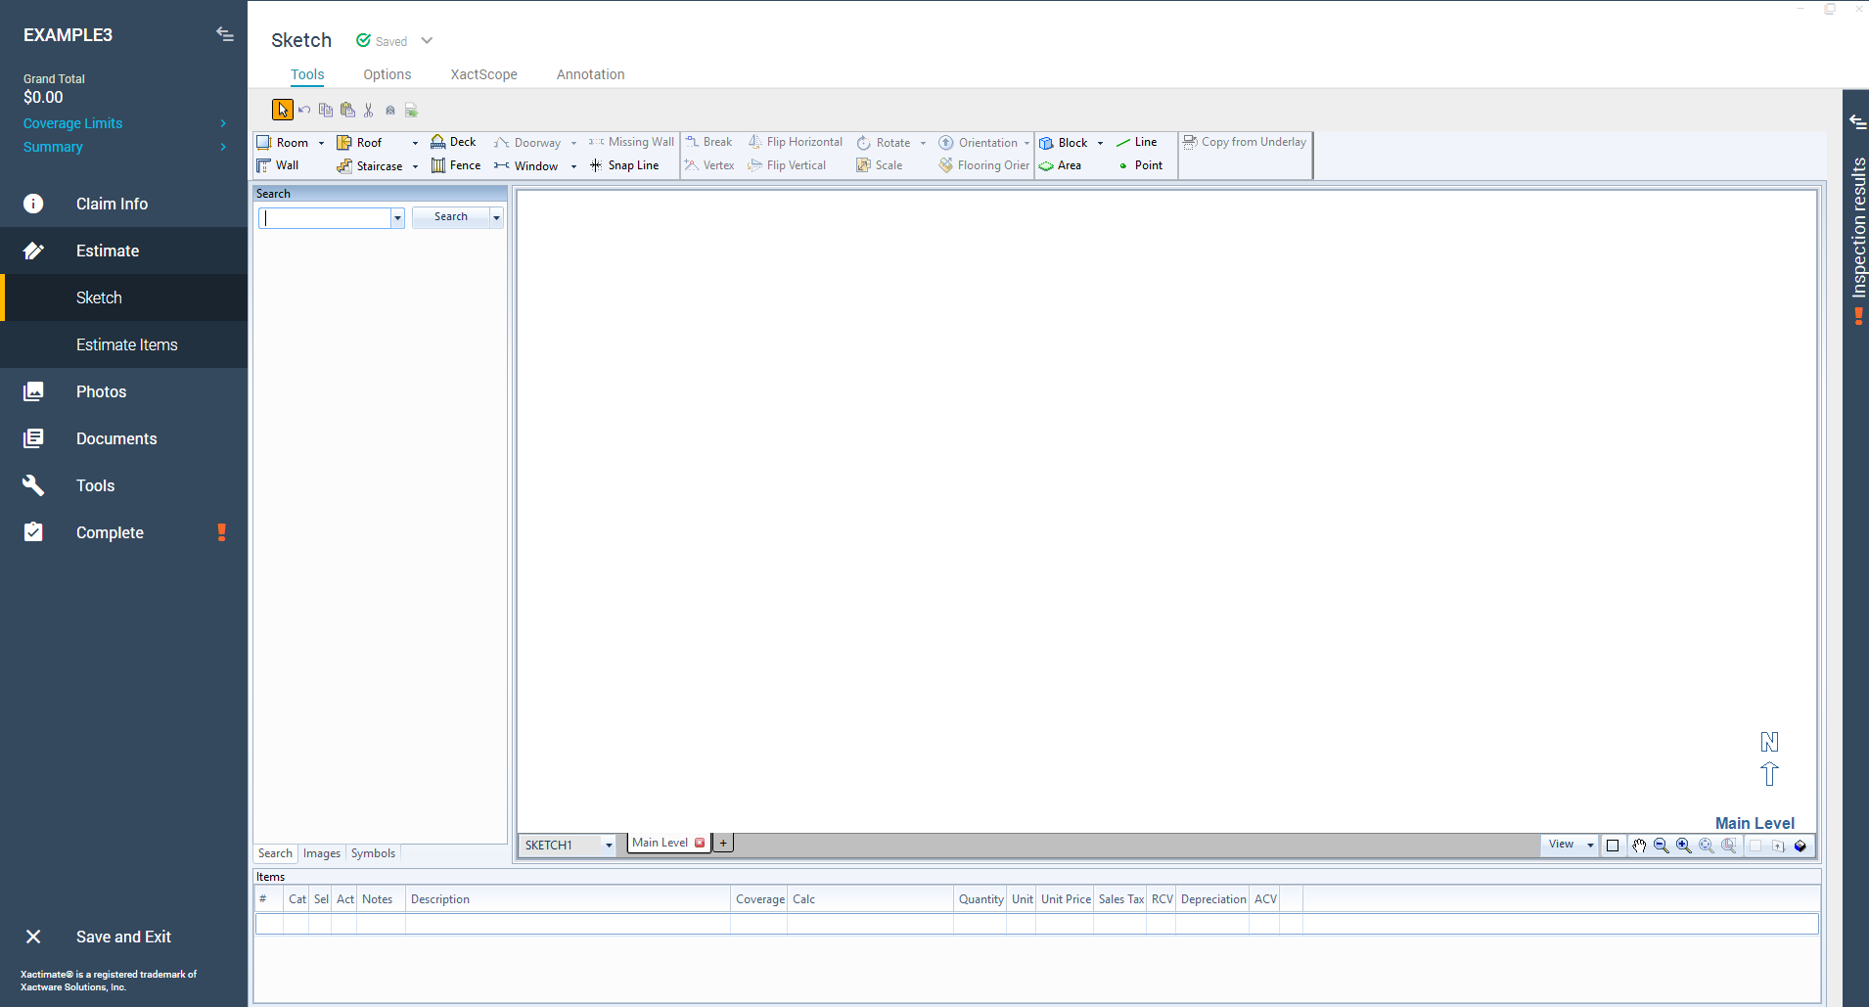Expand the Inspection results side panel
Screen dimensions: 1869x1007
point(1857,123)
